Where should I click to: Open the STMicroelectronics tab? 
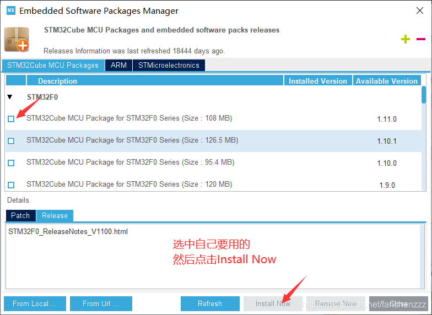tap(169, 65)
